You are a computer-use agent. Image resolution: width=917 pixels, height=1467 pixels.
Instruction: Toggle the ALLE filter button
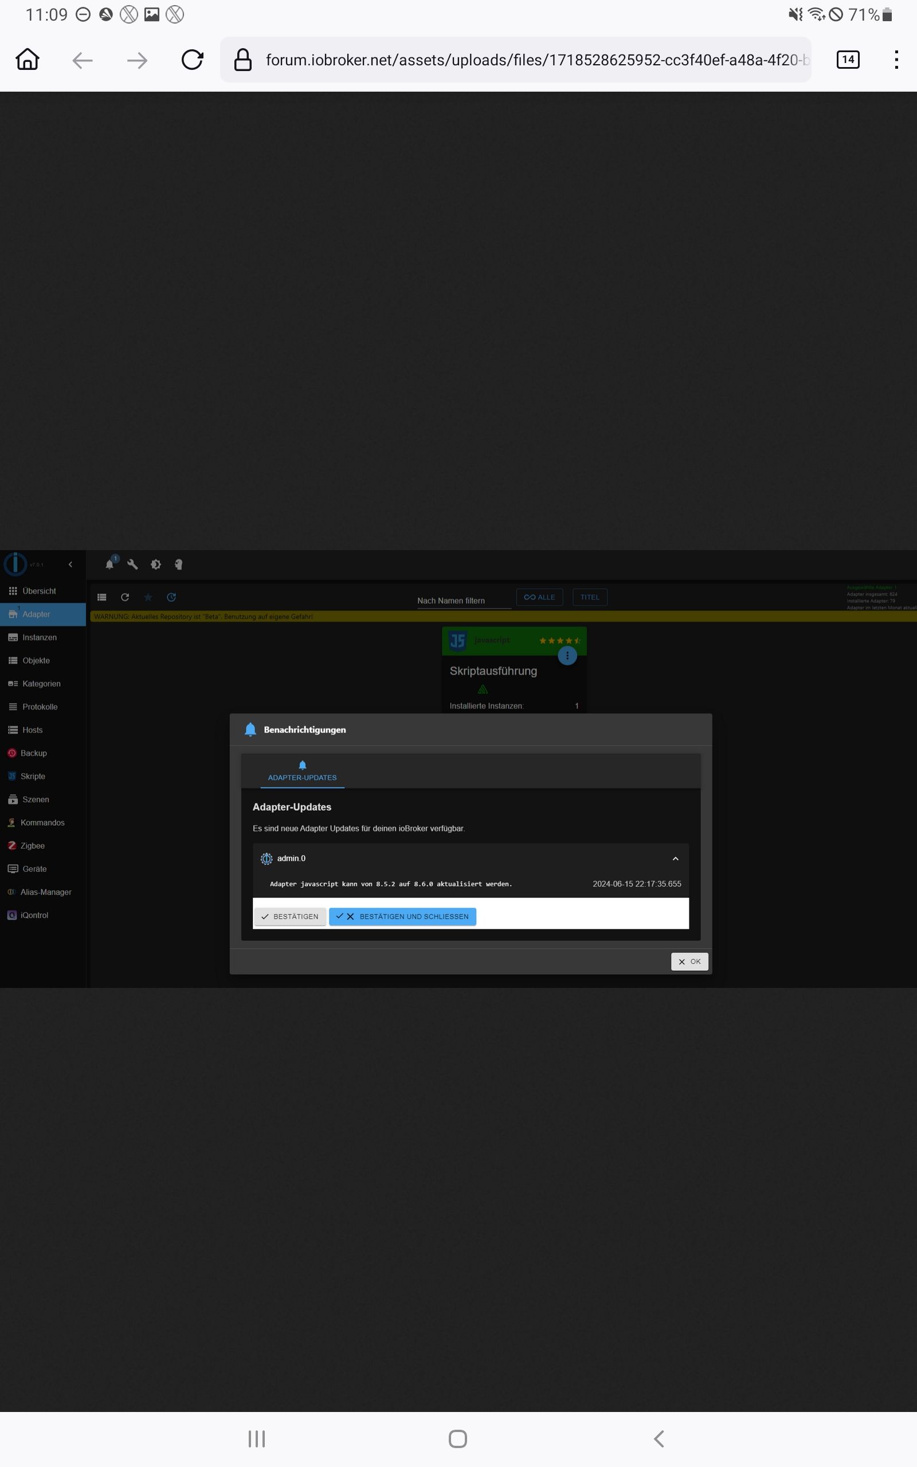click(x=539, y=597)
